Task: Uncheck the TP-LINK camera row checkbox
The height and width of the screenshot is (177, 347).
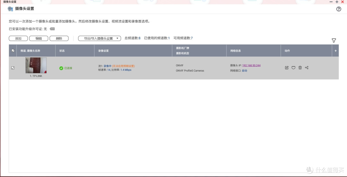Action: pos(13,68)
